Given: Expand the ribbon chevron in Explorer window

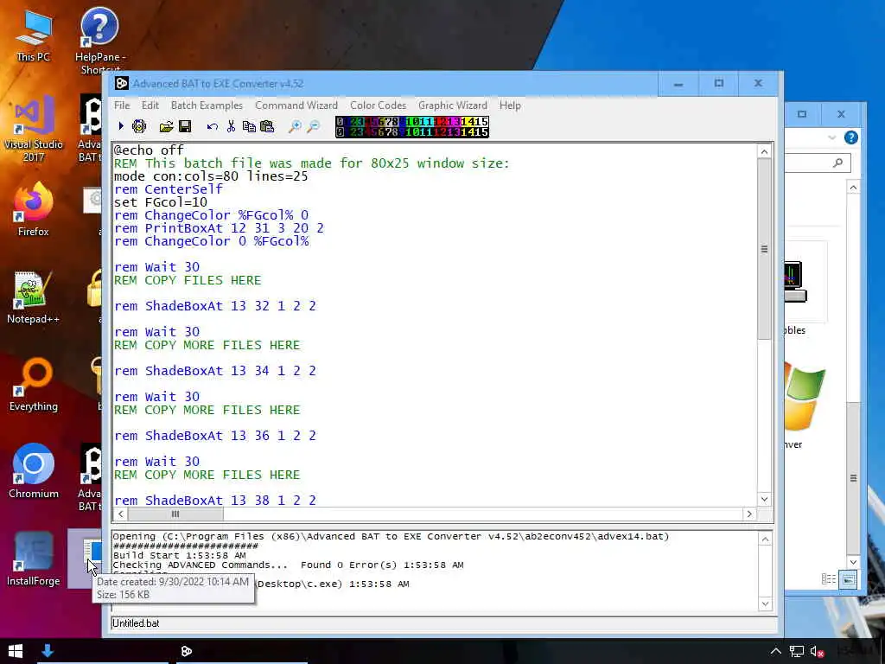Looking at the screenshot, I should pos(832,137).
